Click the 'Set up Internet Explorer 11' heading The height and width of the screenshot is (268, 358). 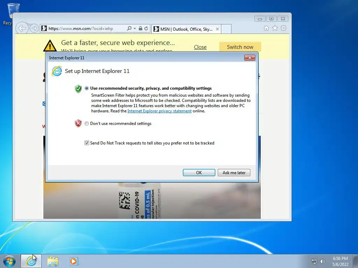(97, 71)
